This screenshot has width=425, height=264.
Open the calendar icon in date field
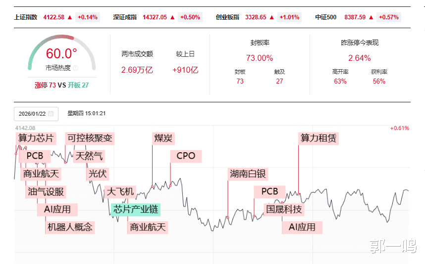coord(51,114)
